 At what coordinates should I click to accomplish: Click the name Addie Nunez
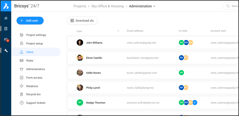[93, 73]
